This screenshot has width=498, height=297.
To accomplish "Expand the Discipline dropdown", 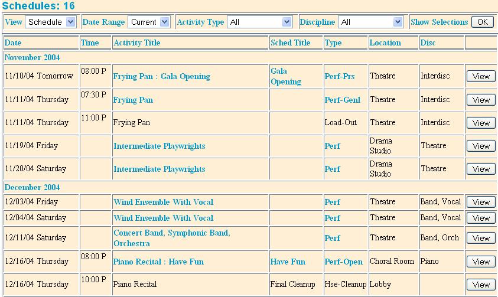I will pyautogui.click(x=371, y=22).
